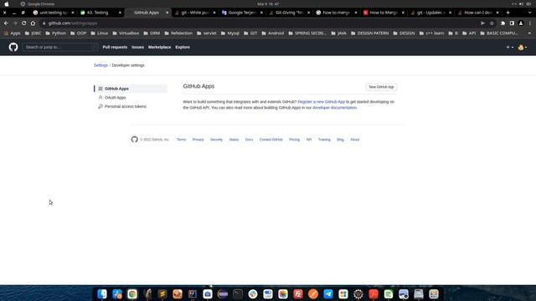Click the GitHub footer logo icon

pyautogui.click(x=134, y=140)
